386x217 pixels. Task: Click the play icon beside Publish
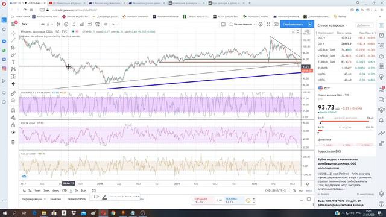click(310, 24)
